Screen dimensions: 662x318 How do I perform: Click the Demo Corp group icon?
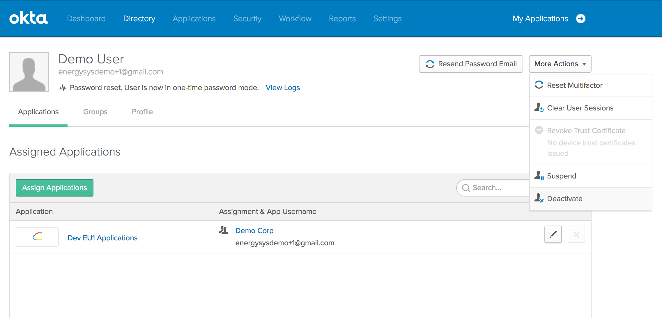pos(224,230)
